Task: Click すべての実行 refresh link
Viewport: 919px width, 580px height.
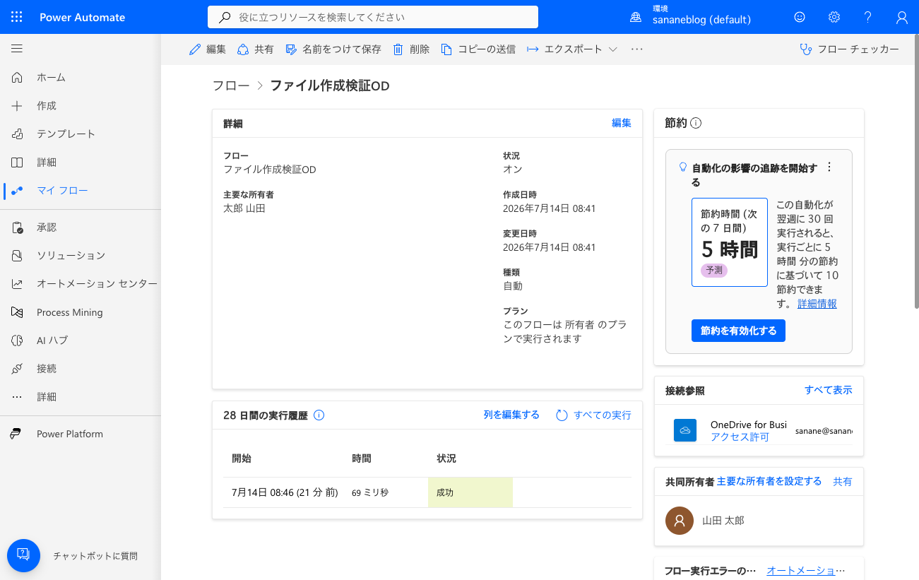Action: 593,415
